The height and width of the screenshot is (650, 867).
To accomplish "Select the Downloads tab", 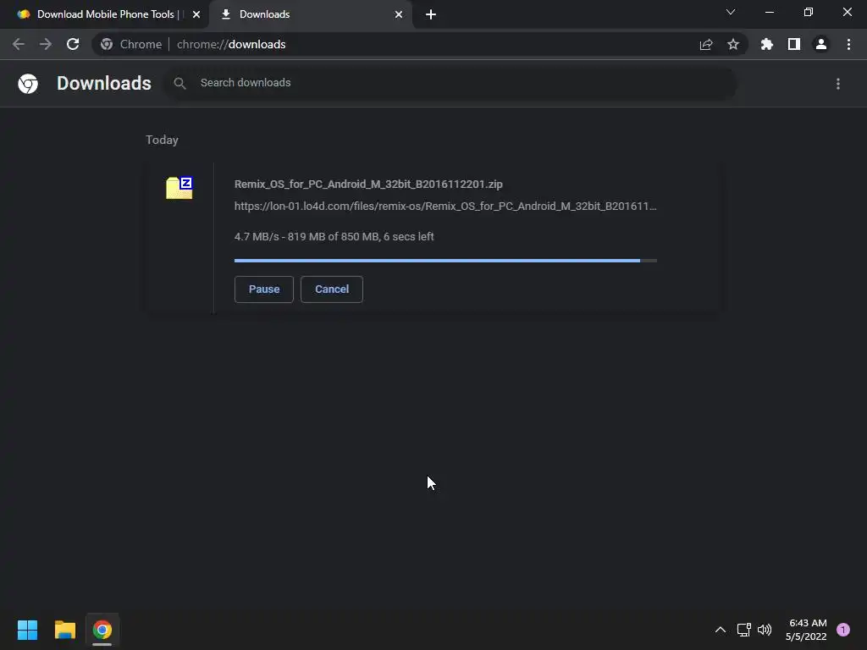I will click(x=310, y=14).
